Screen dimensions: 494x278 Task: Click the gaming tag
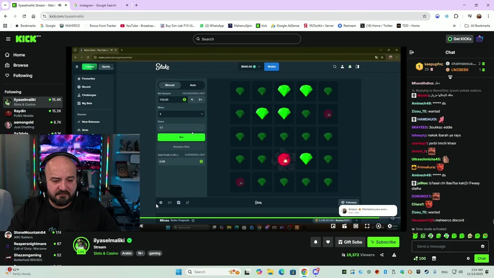pos(155,253)
